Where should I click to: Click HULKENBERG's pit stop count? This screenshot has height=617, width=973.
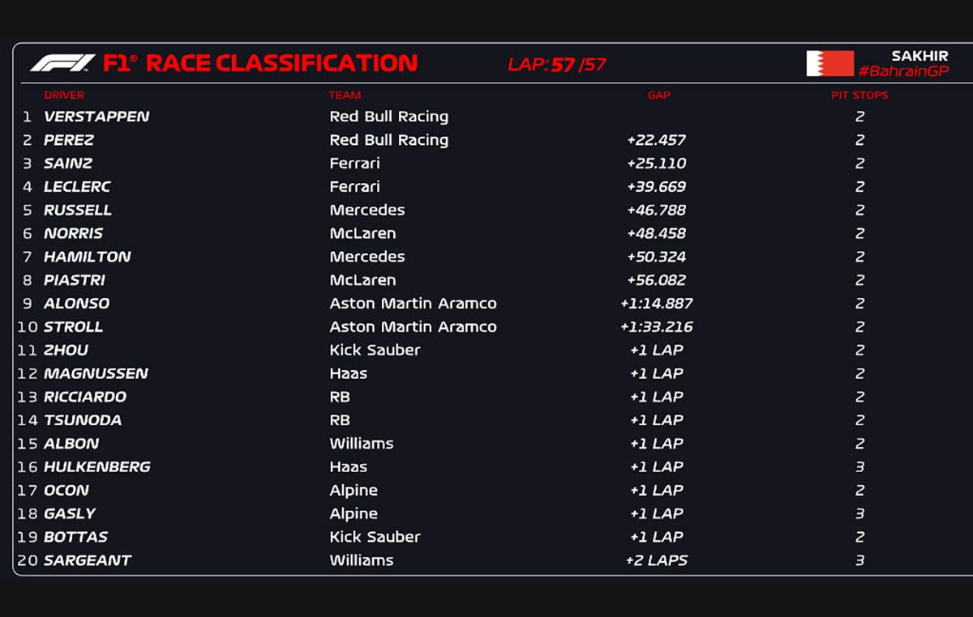tap(859, 467)
